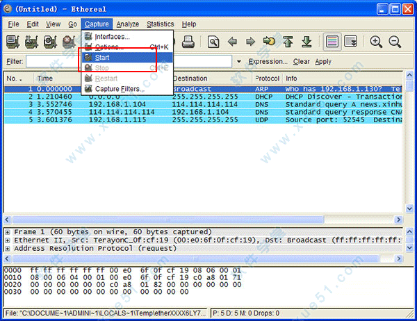Sort by the No. column header
The width and height of the screenshot is (417, 321).
click(19, 79)
